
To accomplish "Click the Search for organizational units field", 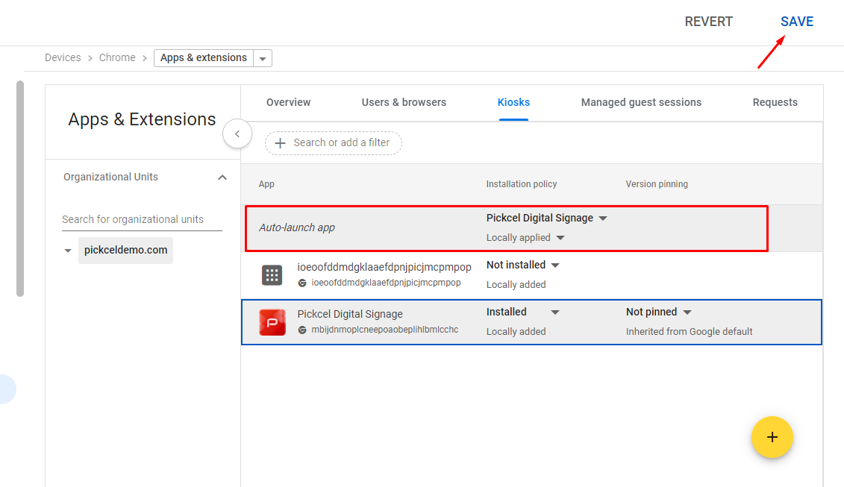I will pyautogui.click(x=142, y=219).
